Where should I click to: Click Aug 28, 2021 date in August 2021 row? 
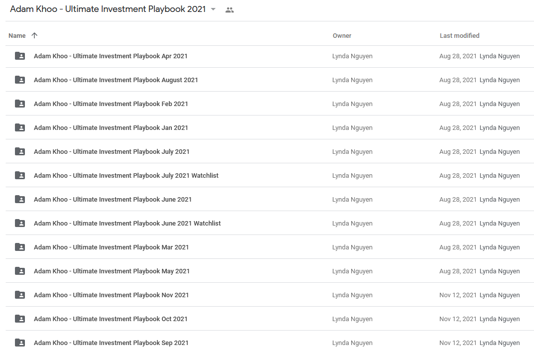pyautogui.click(x=458, y=80)
